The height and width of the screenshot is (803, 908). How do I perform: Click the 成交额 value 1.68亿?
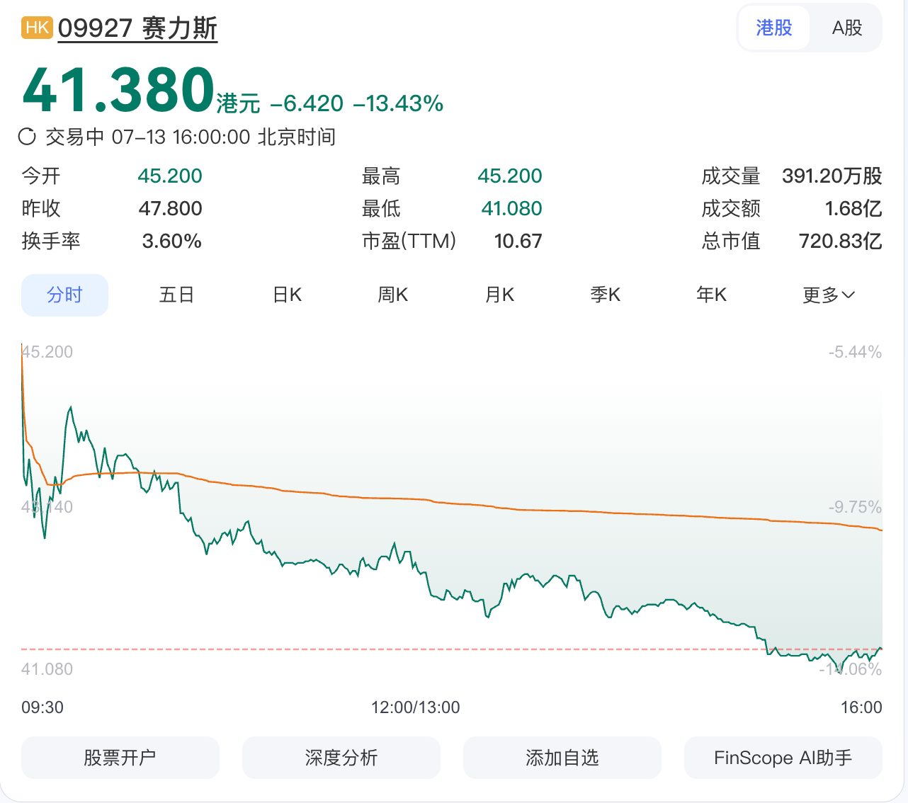click(x=853, y=208)
